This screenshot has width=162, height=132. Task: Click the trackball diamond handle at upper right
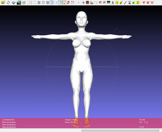(117, 32)
